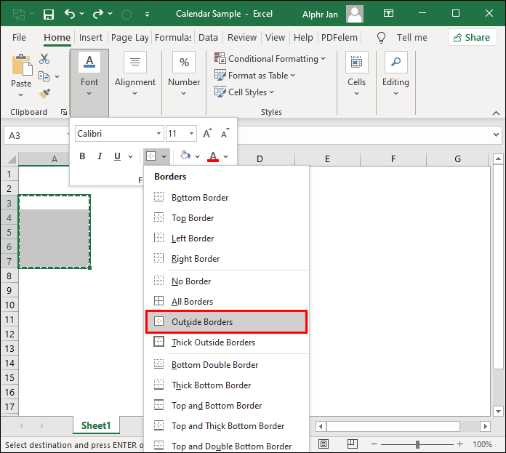This screenshot has width=506, height=453.
Task: Toggle Bold formatting
Action: pyautogui.click(x=82, y=156)
